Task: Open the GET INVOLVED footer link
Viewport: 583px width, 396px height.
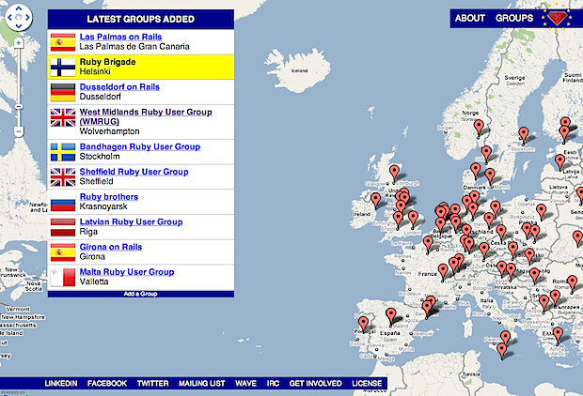Action: pyautogui.click(x=315, y=384)
